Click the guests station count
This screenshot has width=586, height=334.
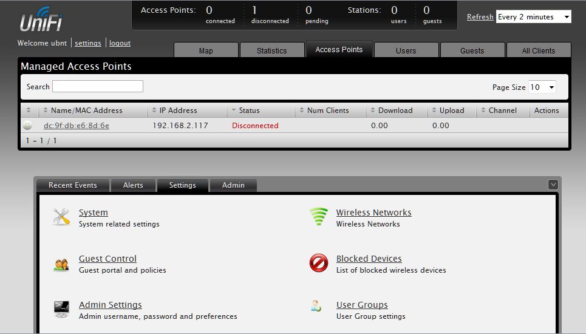point(426,10)
